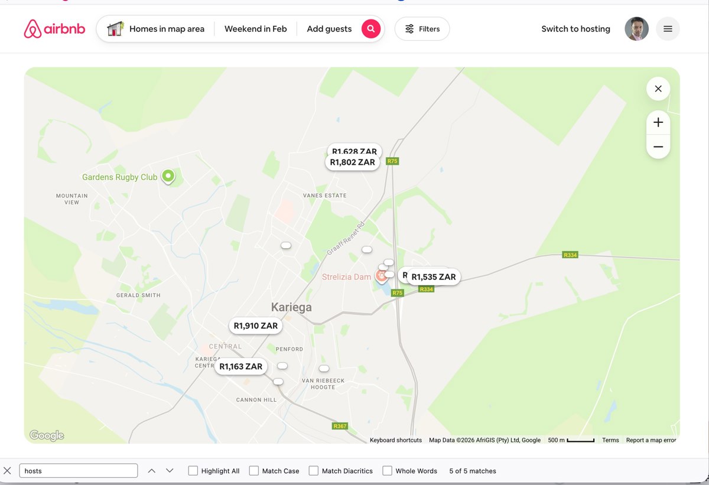The image size is (709, 485).
Task: Close the map with X button
Action: click(658, 89)
